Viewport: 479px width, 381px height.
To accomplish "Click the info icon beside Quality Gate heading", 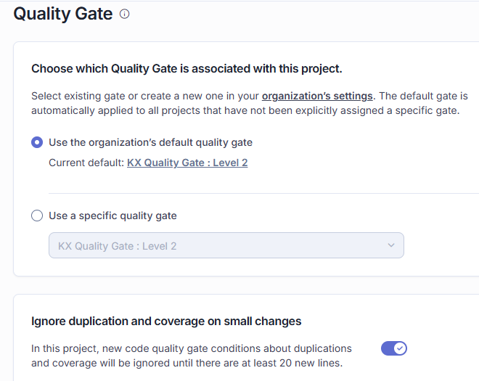I will point(125,14).
